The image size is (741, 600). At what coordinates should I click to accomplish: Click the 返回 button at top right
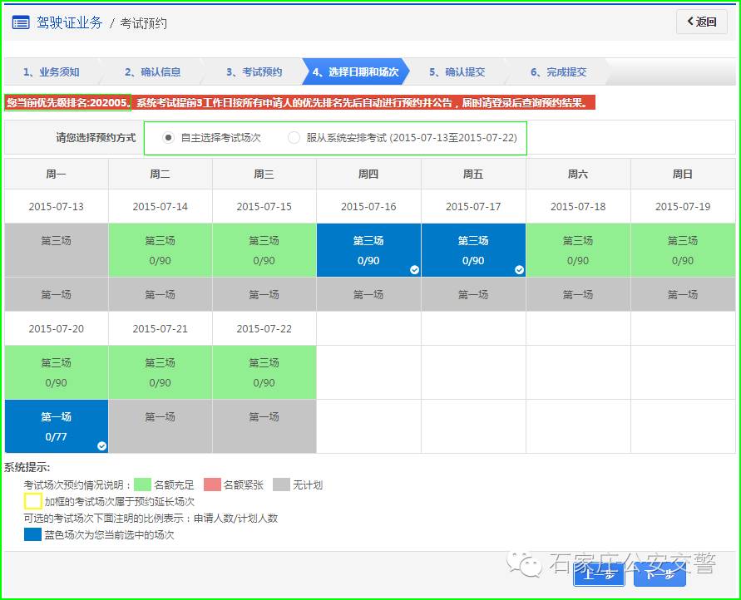click(702, 22)
